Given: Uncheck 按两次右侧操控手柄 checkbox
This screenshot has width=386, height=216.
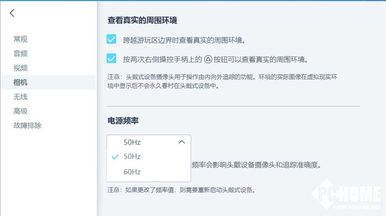Looking at the screenshot, I should tap(112, 58).
